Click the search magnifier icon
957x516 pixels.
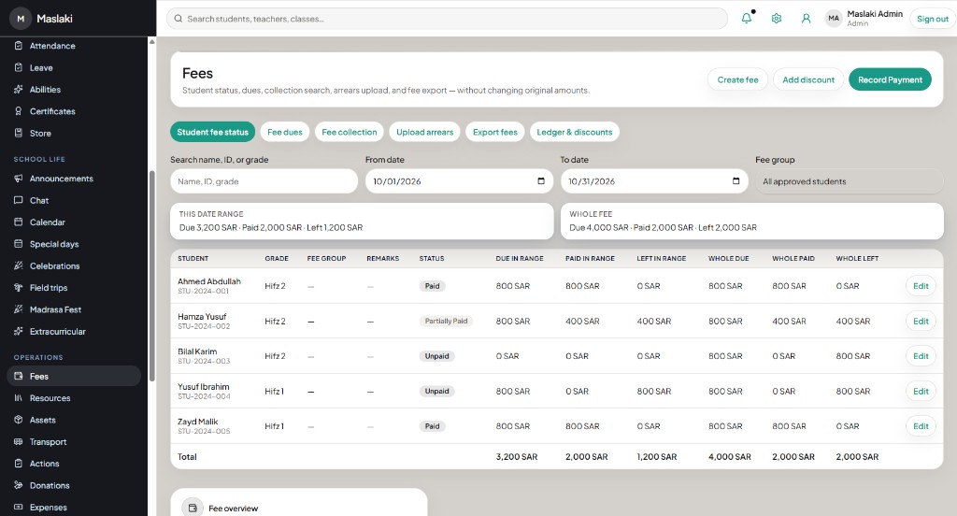click(x=179, y=19)
